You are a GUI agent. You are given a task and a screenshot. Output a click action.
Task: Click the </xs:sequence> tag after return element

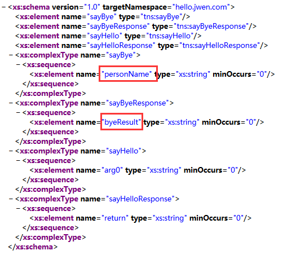(x=51, y=228)
